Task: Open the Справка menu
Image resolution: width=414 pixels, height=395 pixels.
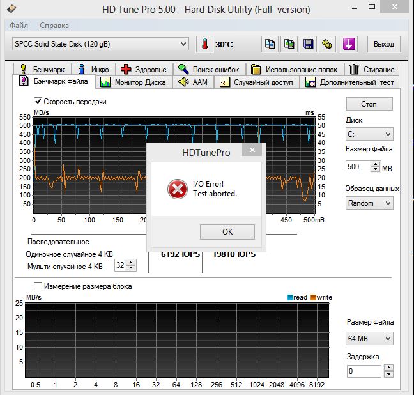Action: click(54, 26)
